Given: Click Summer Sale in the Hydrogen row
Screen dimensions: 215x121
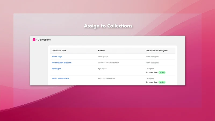Looking at the screenshot, I should pyautogui.click(x=151, y=72).
